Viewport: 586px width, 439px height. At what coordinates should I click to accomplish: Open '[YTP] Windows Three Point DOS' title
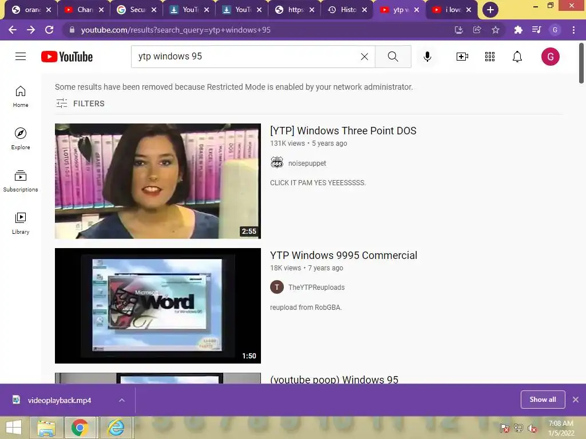[x=343, y=131]
